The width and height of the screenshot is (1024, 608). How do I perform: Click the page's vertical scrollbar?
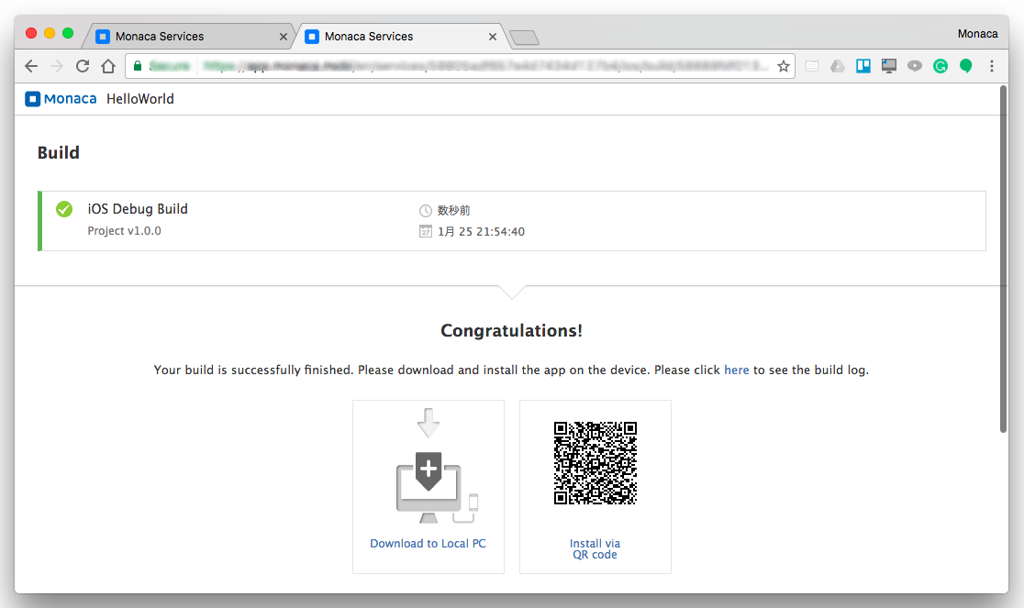[1002, 275]
